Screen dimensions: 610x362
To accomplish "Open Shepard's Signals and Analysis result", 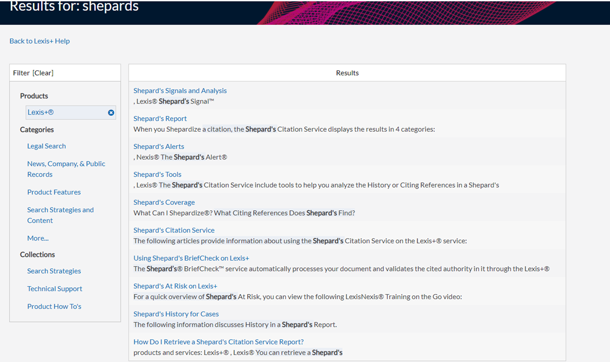I will point(179,90).
